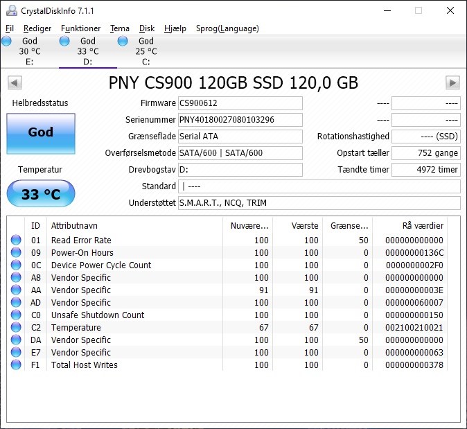Open the Tema menu

pyautogui.click(x=120, y=28)
